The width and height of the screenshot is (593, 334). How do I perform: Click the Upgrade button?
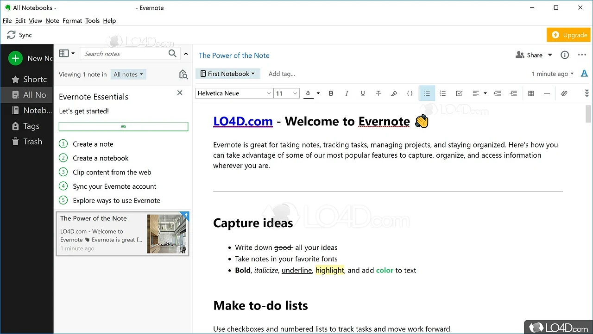tap(568, 35)
